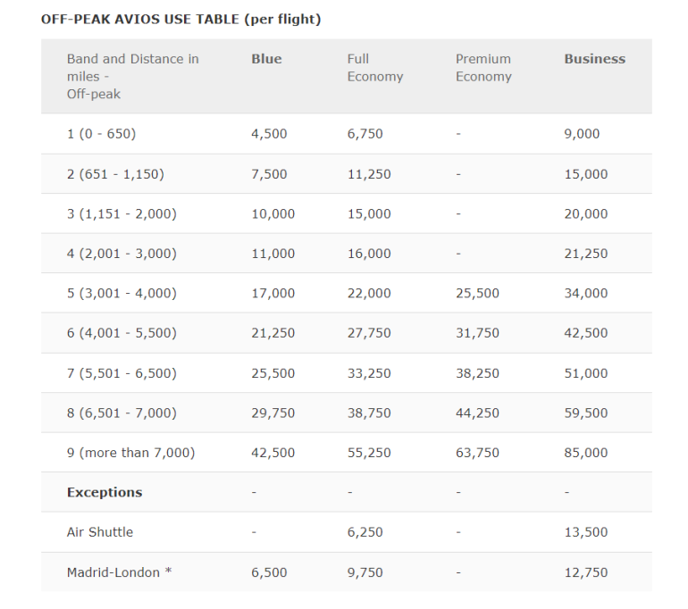Select the Air Shuttle row label
688x609 pixels.
pyautogui.click(x=100, y=532)
